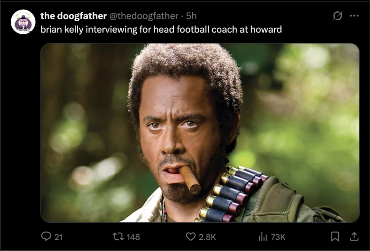
Task: Click the view count "73K"
Action: pyautogui.click(x=277, y=237)
